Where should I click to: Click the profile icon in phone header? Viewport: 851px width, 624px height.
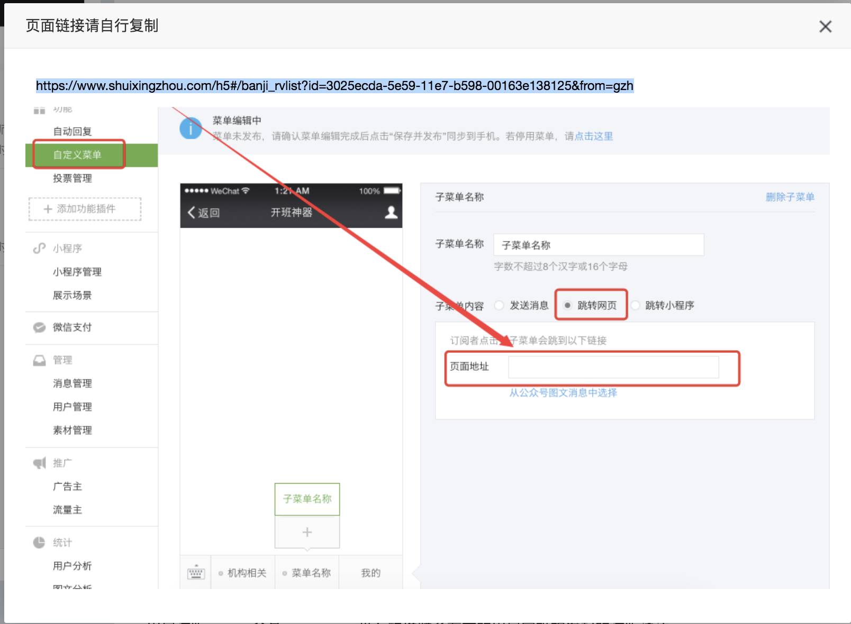click(391, 212)
